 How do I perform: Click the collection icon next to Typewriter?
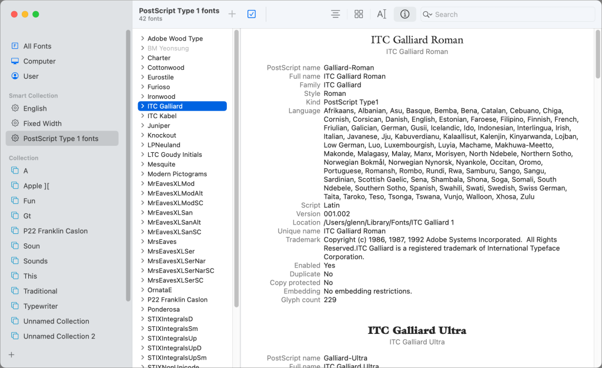point(15,306)
